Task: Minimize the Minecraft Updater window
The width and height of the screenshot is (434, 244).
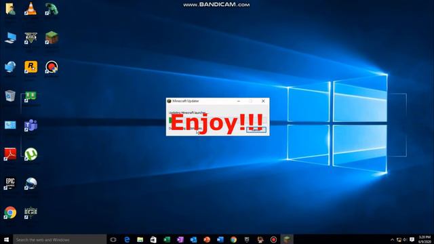Action: click(x=239, y=101)
